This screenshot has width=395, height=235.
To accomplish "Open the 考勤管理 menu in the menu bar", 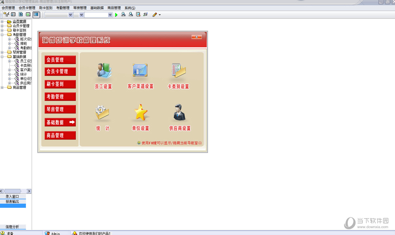I will tap(63, 8).
